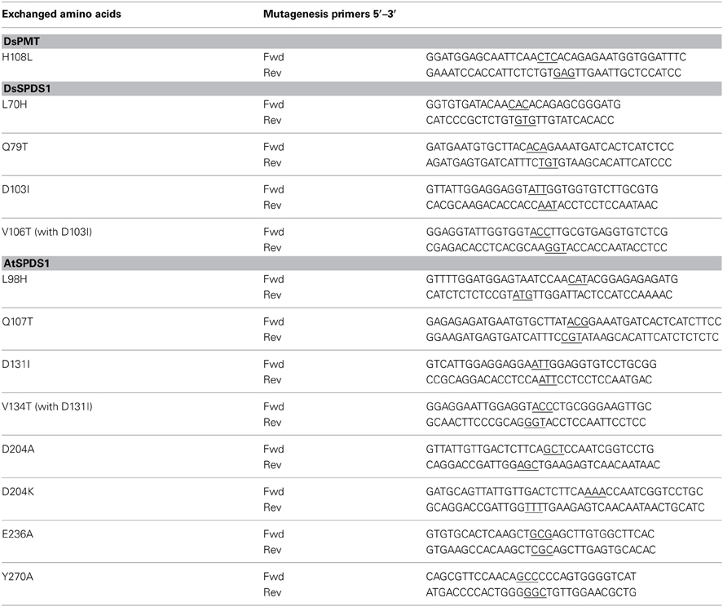This screenshot has height=607, width=723.
Task: Select sequence CCGCAGGACACCTCCAATTCCTCCTCCAATGAC
Action: (x=539, y=380)
